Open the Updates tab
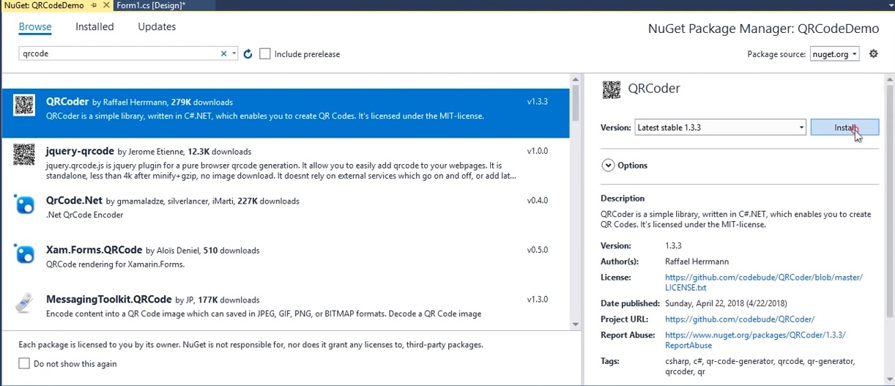This screenshot has height=386, width=895. pos(157,26)
